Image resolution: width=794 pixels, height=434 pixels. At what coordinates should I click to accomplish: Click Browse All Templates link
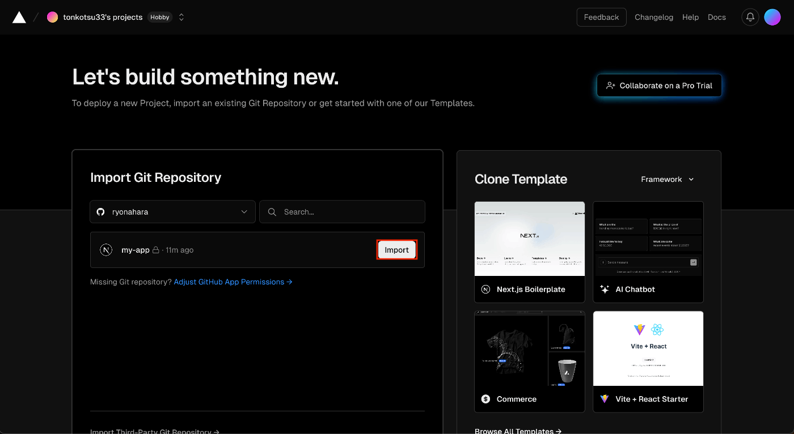tap(518, 431)
